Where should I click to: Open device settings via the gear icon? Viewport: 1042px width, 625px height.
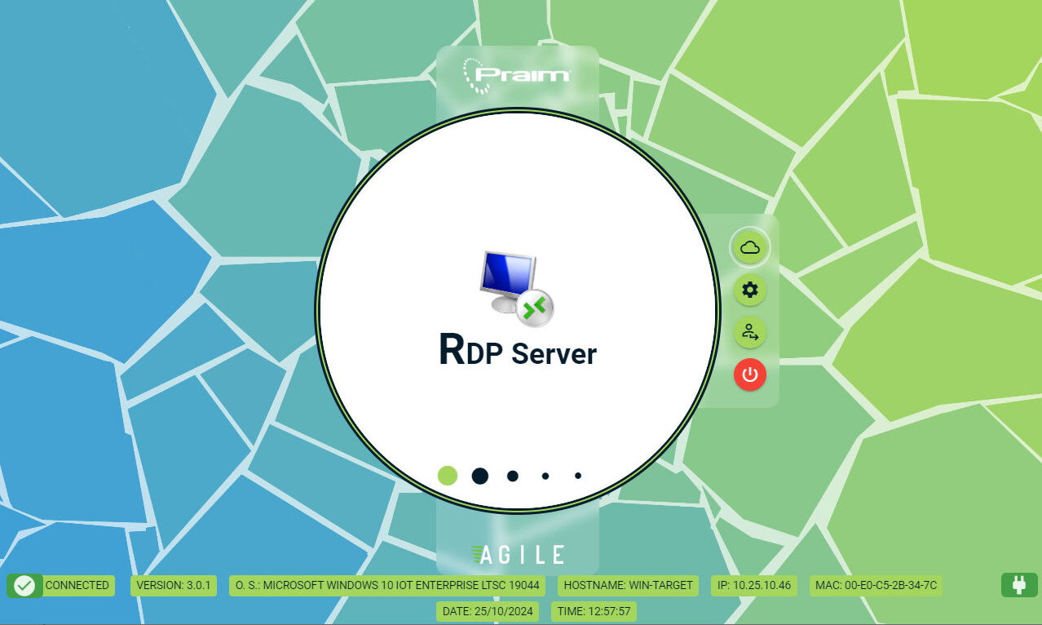pyautogui.click(x=749, y=290)
